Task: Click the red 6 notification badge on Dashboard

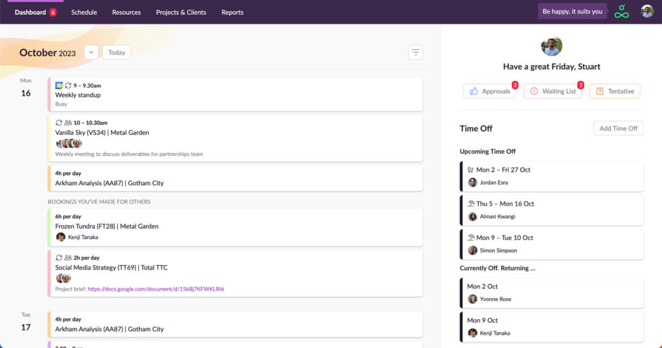Action: [x=53, y=12]
